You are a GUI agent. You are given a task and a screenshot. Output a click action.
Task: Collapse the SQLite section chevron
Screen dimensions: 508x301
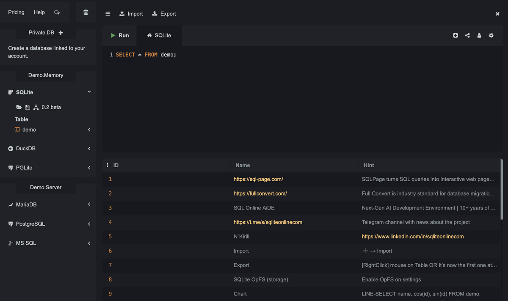pos(89,92)
